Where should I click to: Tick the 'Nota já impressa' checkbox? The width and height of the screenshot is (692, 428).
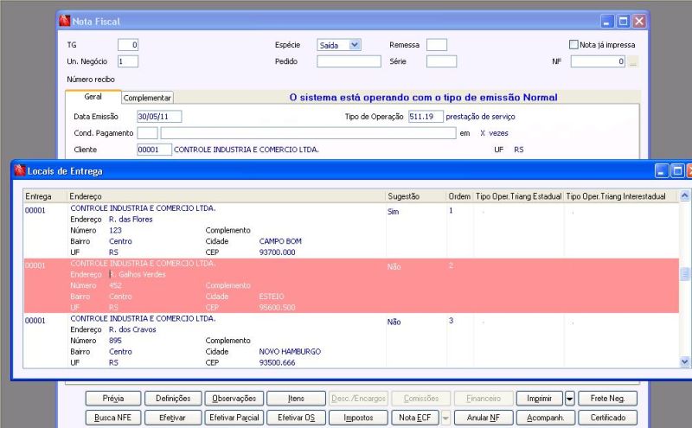573,45
